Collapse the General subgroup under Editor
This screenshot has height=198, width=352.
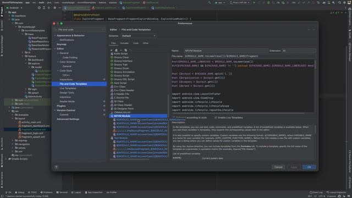[58, 53]
